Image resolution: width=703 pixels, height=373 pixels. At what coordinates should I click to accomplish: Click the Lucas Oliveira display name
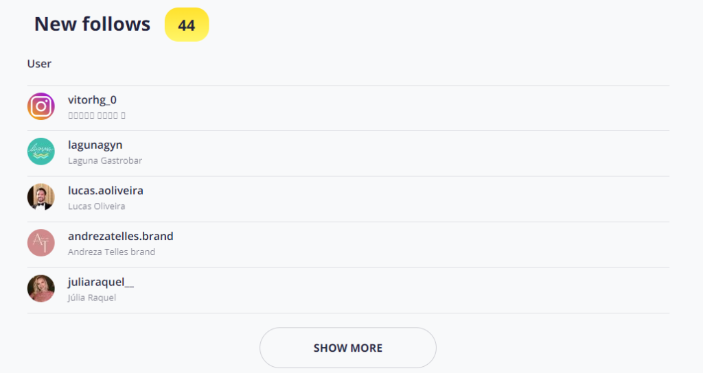(x=96, y=206)
